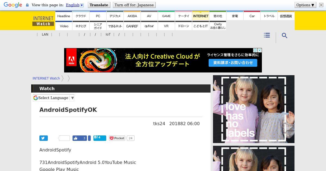
Task: Click the Twitter share count box
Action: point(64,138)
